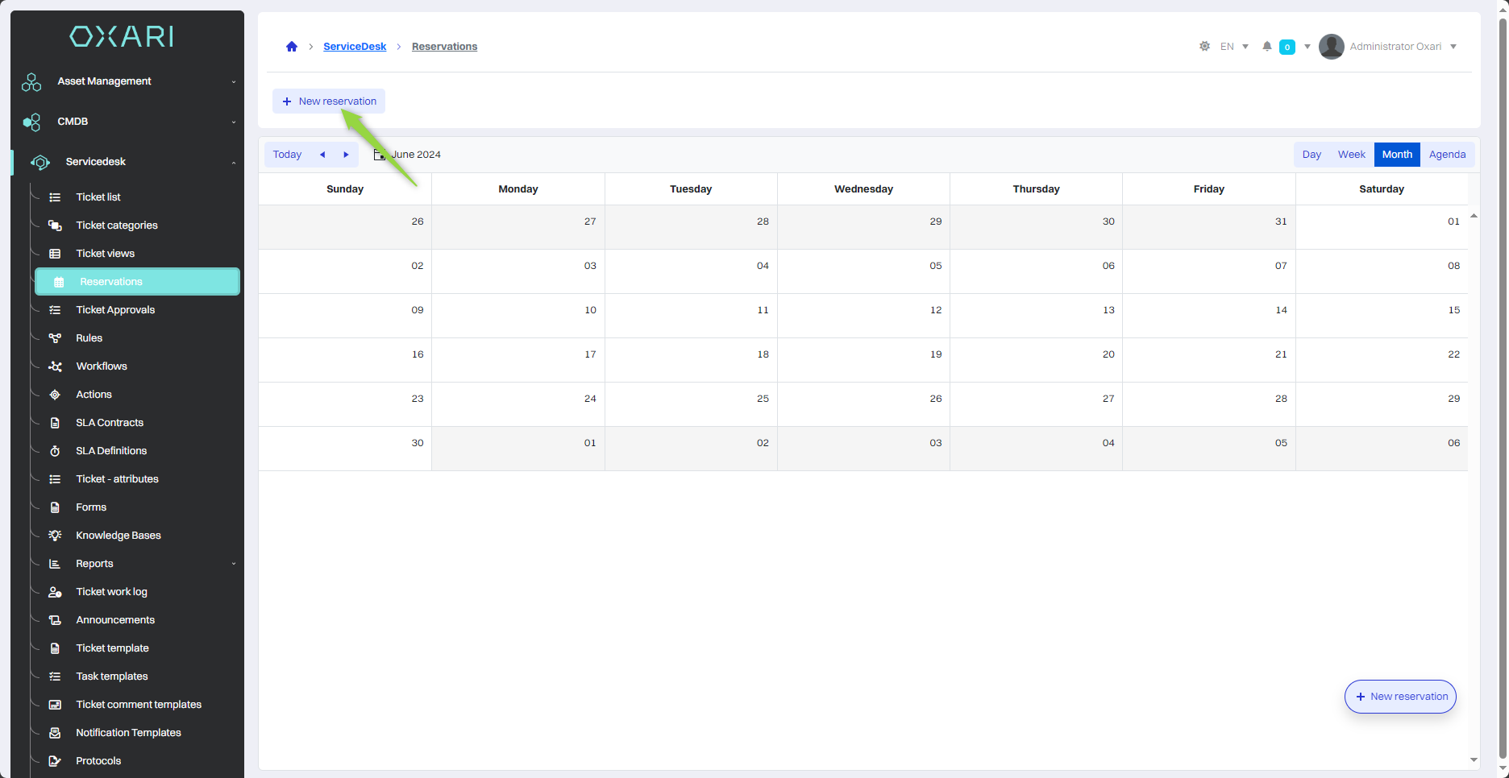Screen dimensions: 1509x778
Task: Open Ticket list in sidebar
Action: point(98,197)
